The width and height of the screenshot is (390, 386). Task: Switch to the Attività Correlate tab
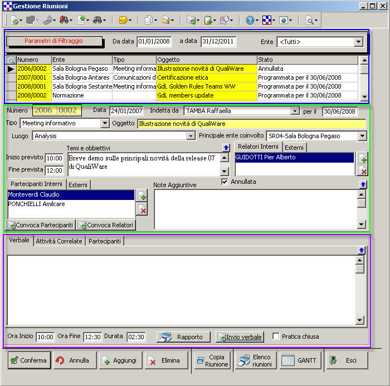point(59,241)
